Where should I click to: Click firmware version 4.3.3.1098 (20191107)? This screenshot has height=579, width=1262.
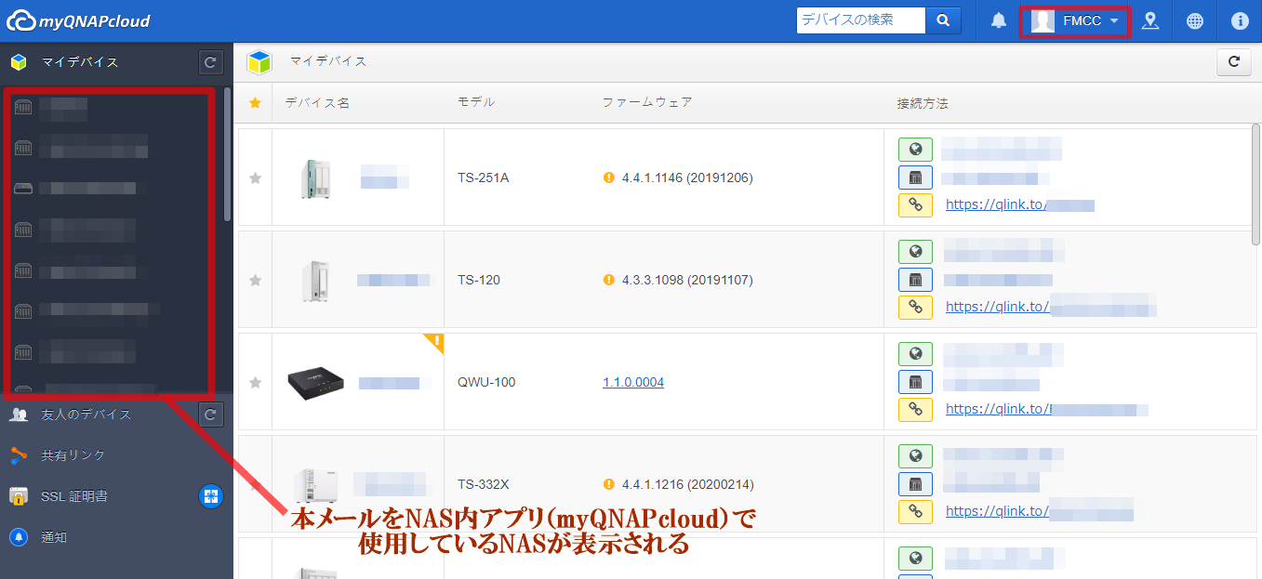[x=687, y=280]
